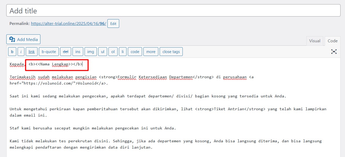Viewport: 345px width, 157px height.
Task: Insert blockquote with the b-quote button
Action: [x=49, y=51]
